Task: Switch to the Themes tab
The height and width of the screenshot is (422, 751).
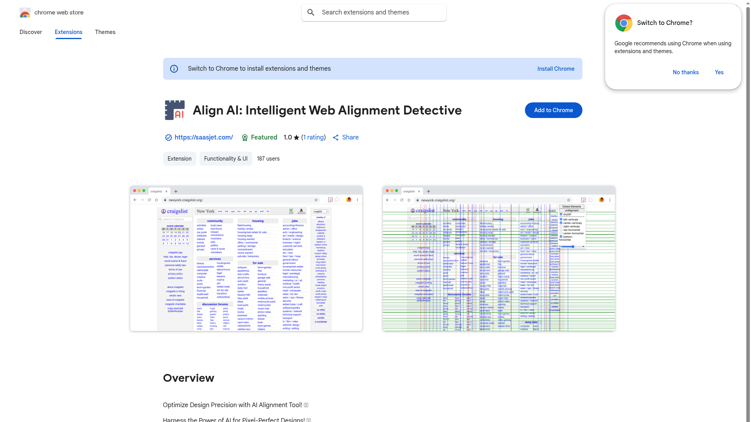Action: 105,32
